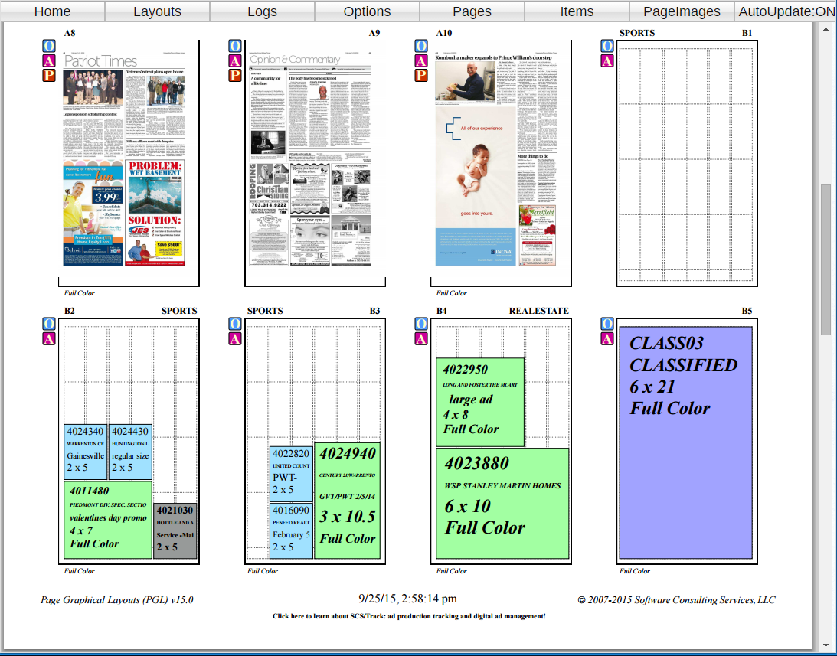This screenshot has width=837, height=656.
Task: Click the blue O icon beside page B5
Action: pos(607,324)
